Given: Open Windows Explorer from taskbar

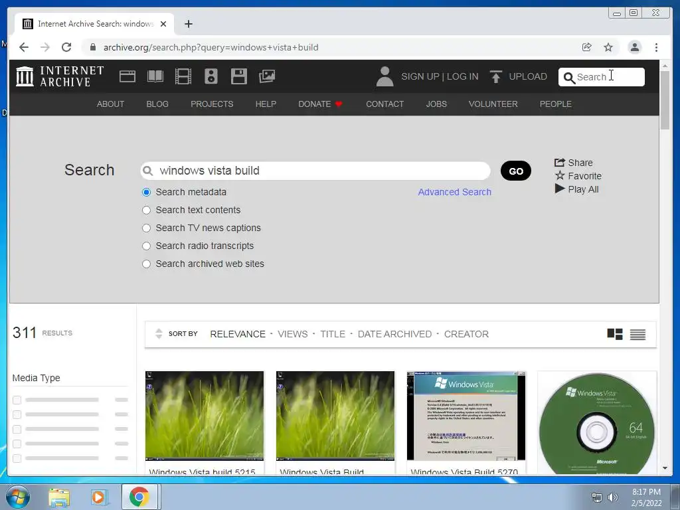Looking at the screenshot, I should coord(59,497).
